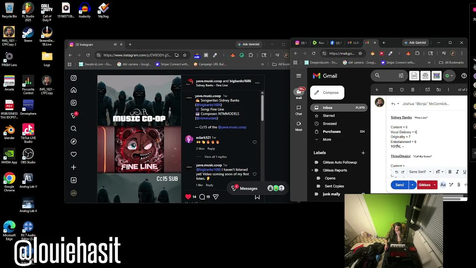Open reply type dropdown arrow

point(398,104)
